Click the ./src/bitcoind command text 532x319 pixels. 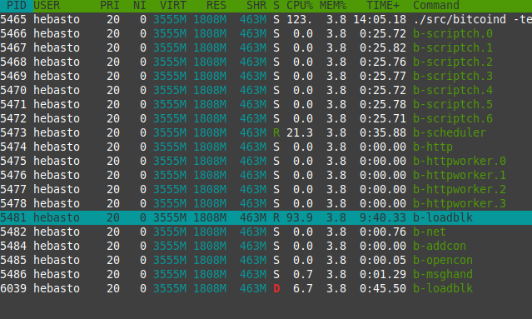coord(460,19)
